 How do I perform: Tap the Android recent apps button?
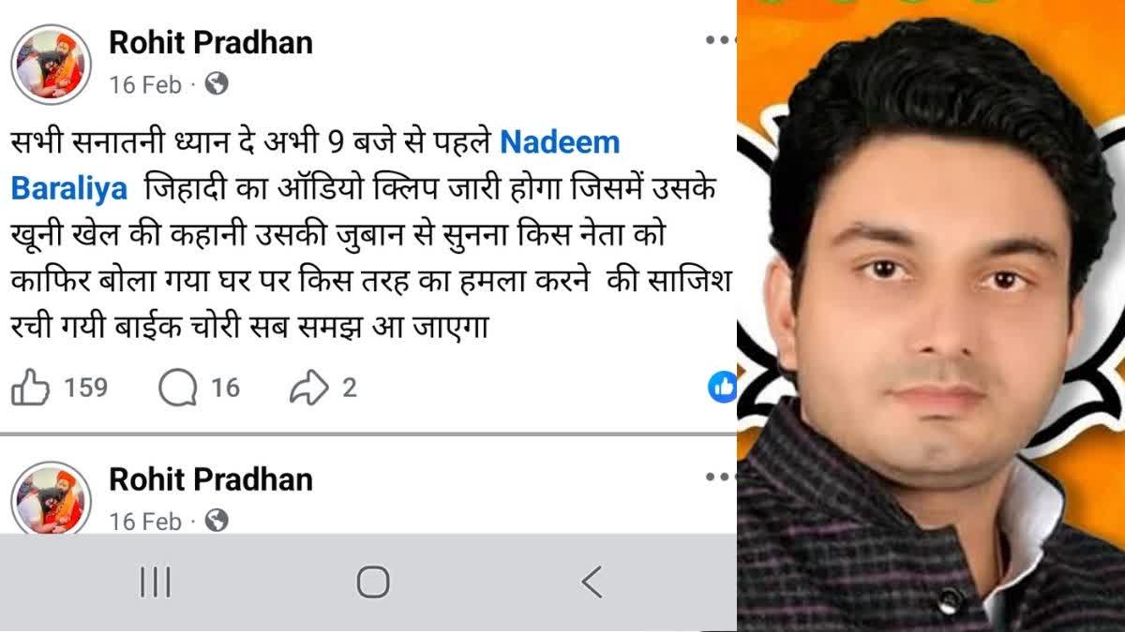pyautogui.click(x=155, y=582)
